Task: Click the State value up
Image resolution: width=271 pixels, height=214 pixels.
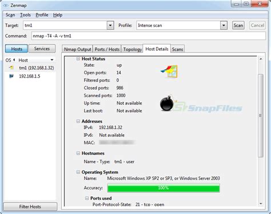Action: click(x=119, y=65)
